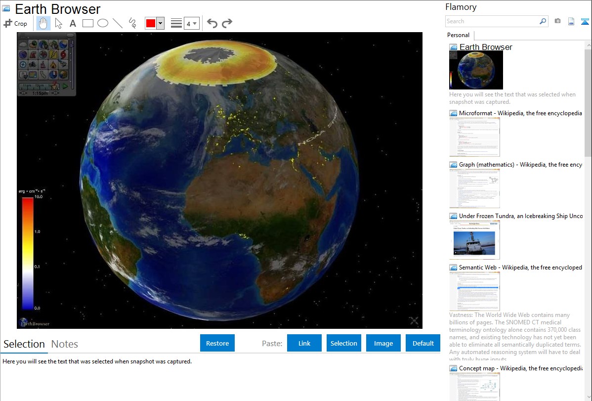Screen dimensions: 592x401
Task: Switch to the Notes tab
Action: (65, 344)
